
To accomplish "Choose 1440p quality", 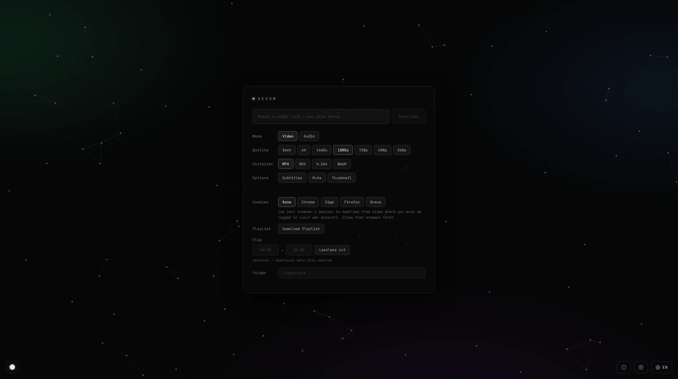I will [x=322, y=150].
